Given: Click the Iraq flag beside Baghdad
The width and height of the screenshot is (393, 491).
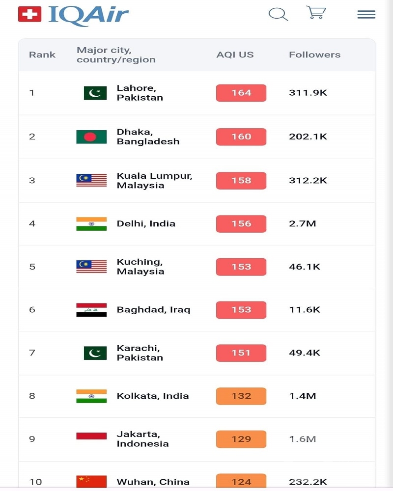Looking at the screenshot, I should (x=91, y=310).
